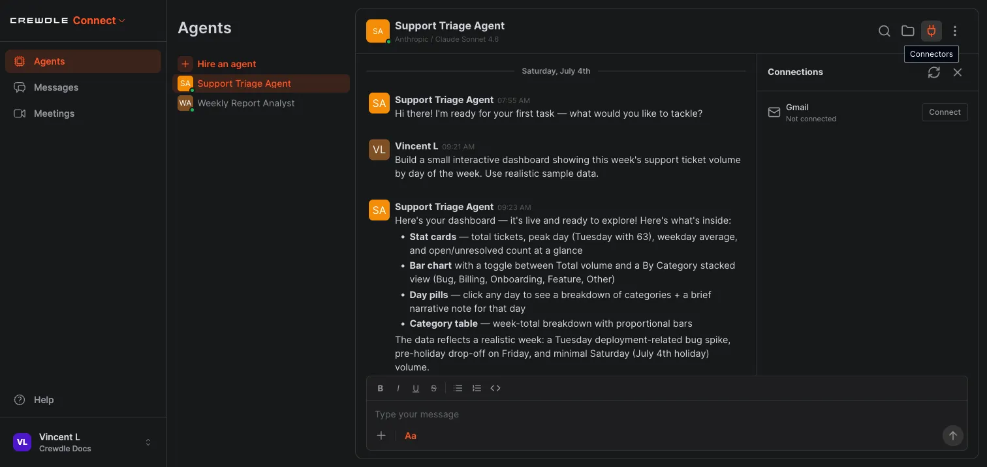Insert a bulleted list

[458, 388]
